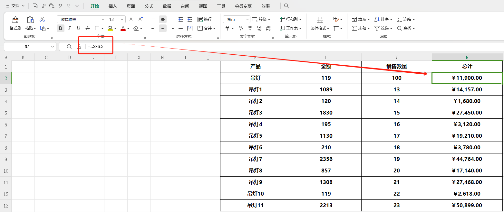
Task: Click the Save icon in the quick access bar
Action: [x=35, y=6]
